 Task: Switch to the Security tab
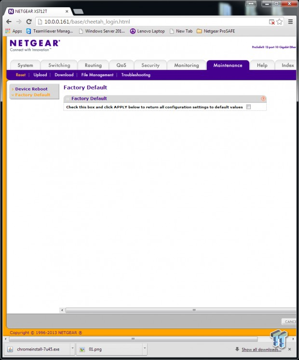[x=150, y=65]
